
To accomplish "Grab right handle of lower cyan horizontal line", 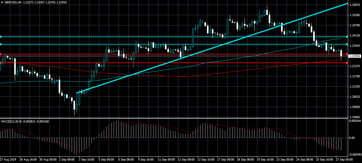I will pos(347,44).
